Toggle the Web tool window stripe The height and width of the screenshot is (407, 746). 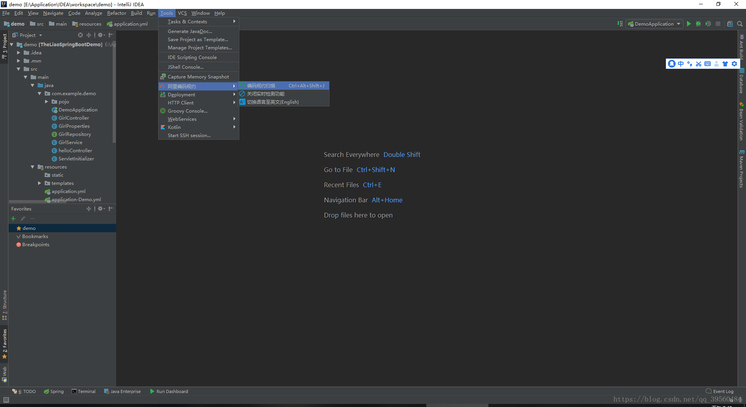(x=5, y=374)
